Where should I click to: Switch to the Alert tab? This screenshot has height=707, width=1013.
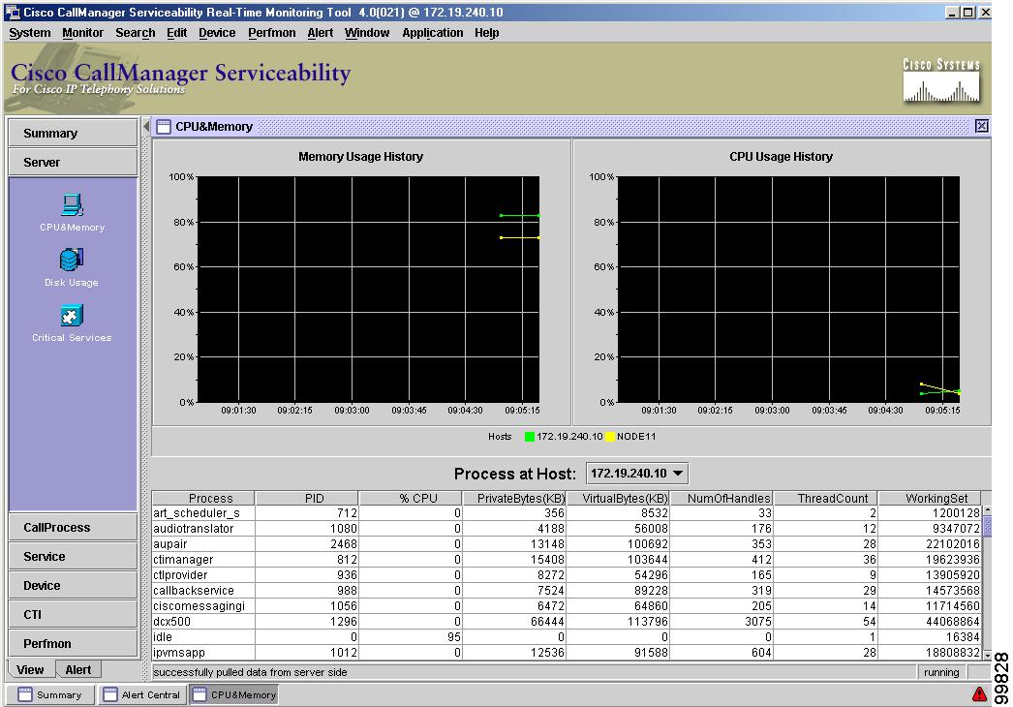click(78, 669)
